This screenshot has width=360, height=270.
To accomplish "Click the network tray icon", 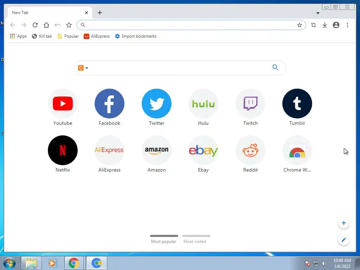I will (316, 263).
